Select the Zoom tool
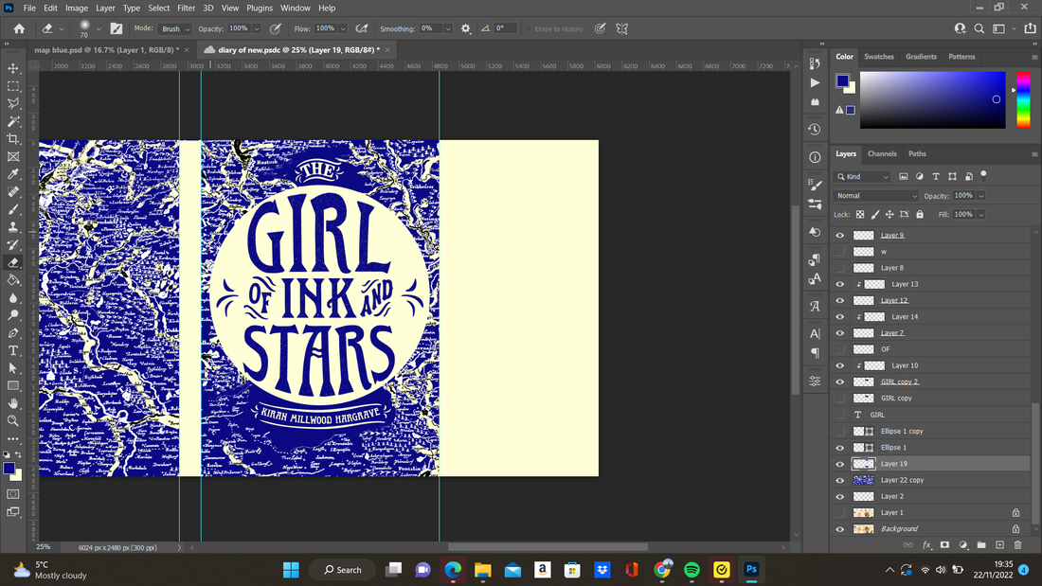This screenshot has width=1042, height=586. coord(13,420)
